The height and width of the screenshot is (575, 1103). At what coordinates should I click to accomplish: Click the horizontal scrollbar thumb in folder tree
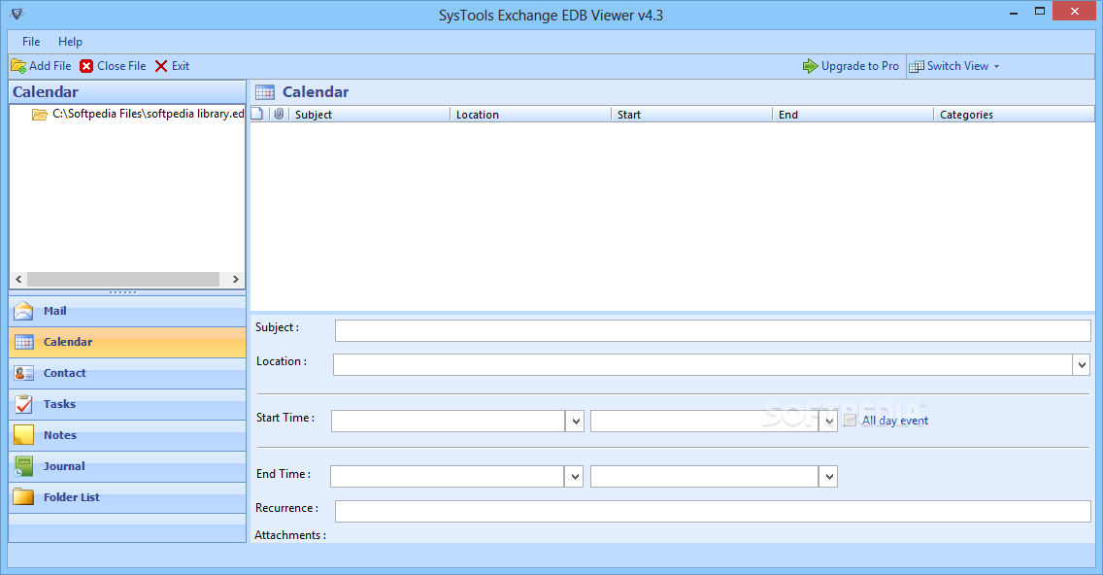123,280
